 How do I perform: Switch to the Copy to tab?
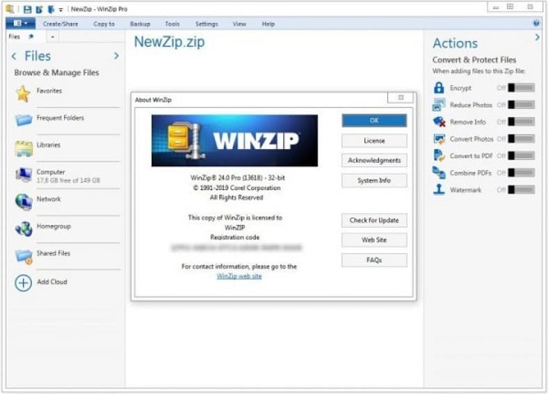pyautogui.click(x=104, y=24)
